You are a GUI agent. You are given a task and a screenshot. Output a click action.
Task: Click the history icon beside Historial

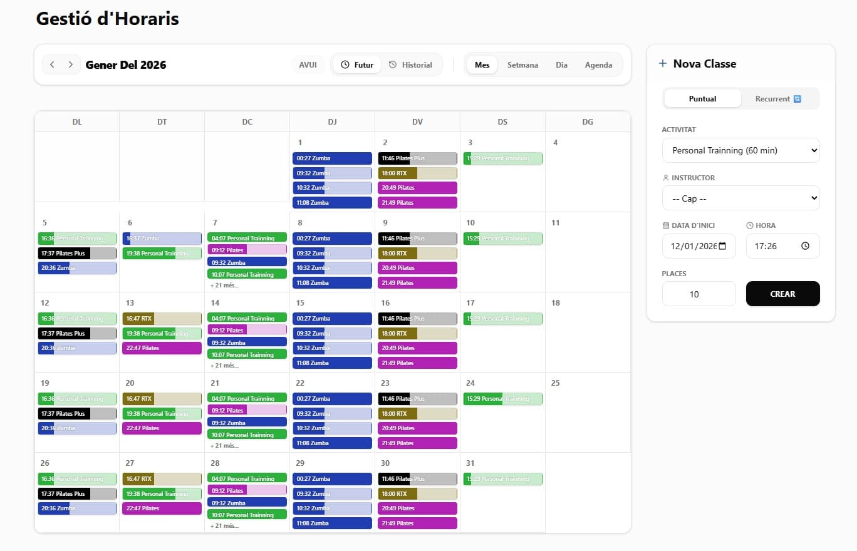pyautogui.click(x=392, y=64)
